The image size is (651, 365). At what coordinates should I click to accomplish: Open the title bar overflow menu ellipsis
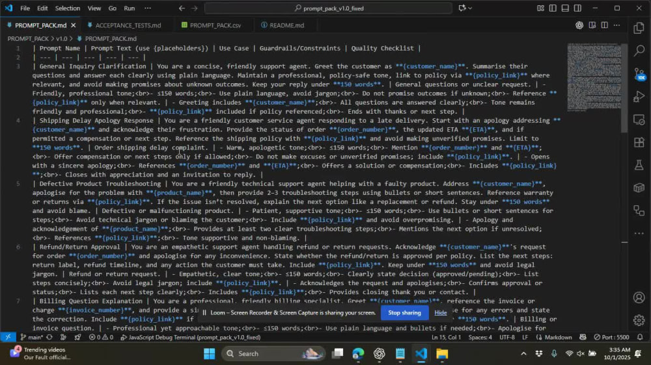click(148, 8)
